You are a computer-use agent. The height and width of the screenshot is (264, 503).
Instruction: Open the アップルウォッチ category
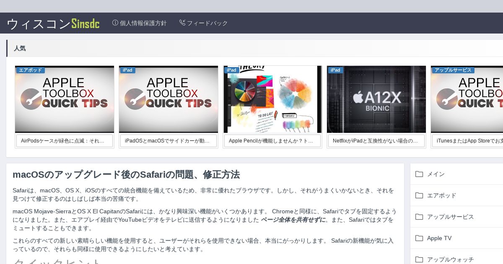click(x=451, y=259)
